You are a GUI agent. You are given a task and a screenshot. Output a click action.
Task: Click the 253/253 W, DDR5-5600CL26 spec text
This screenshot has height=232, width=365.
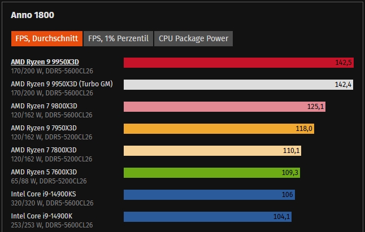(x=52, y=225)
